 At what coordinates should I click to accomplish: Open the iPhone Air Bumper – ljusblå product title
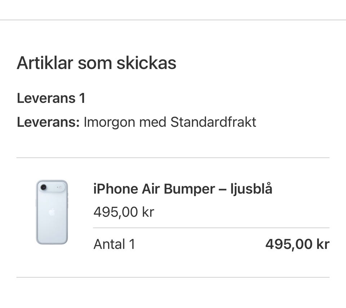(183, 189)
